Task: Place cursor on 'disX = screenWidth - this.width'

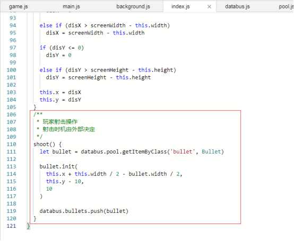Action: point(95,33)
